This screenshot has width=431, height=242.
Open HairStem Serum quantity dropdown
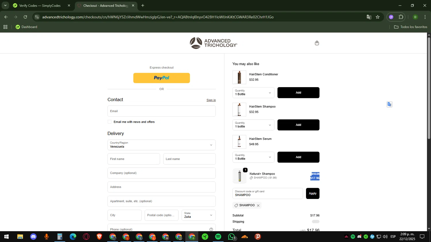coord(253,157)
